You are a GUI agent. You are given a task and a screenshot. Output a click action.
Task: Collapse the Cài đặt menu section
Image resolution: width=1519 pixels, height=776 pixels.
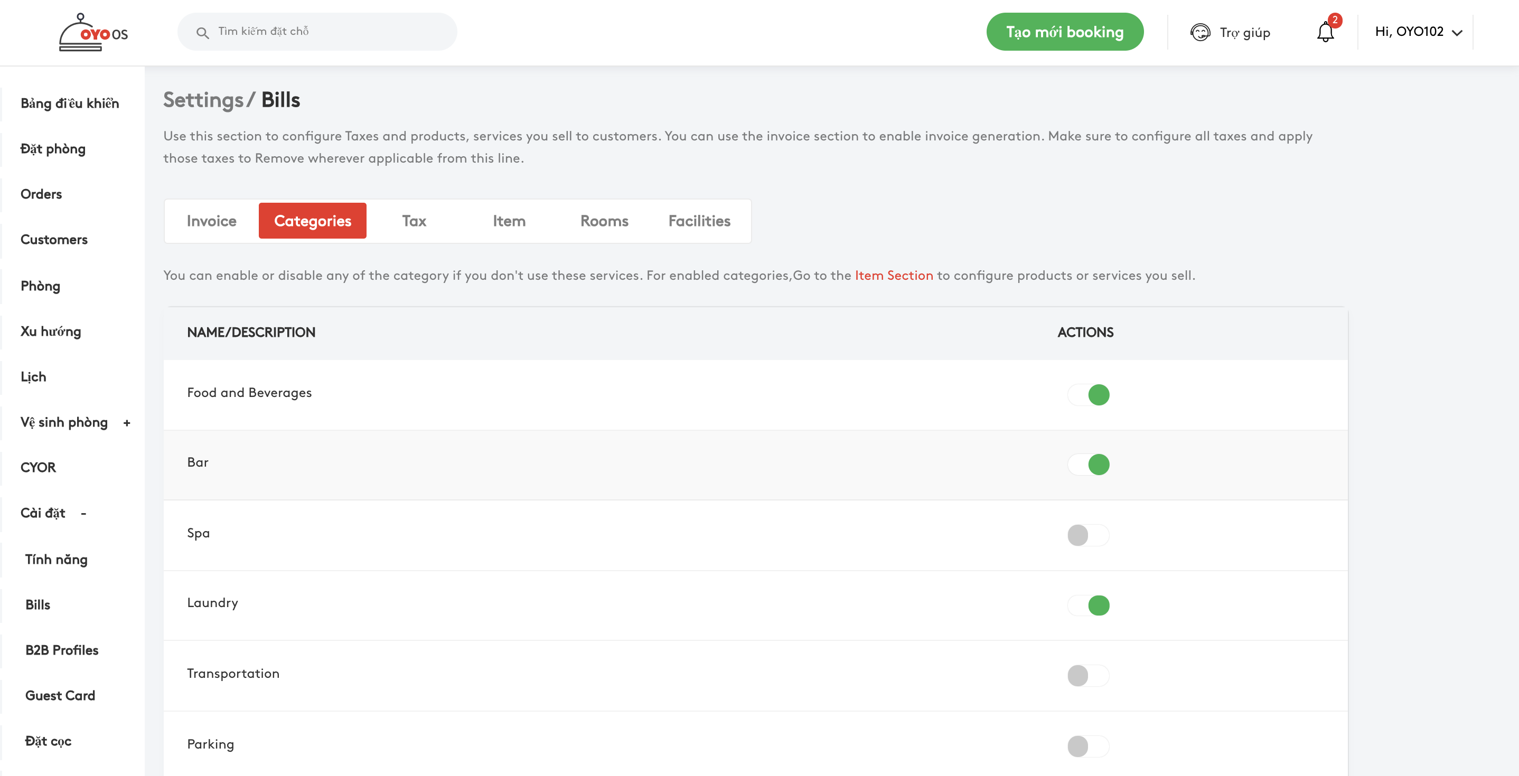coord(84,513)
